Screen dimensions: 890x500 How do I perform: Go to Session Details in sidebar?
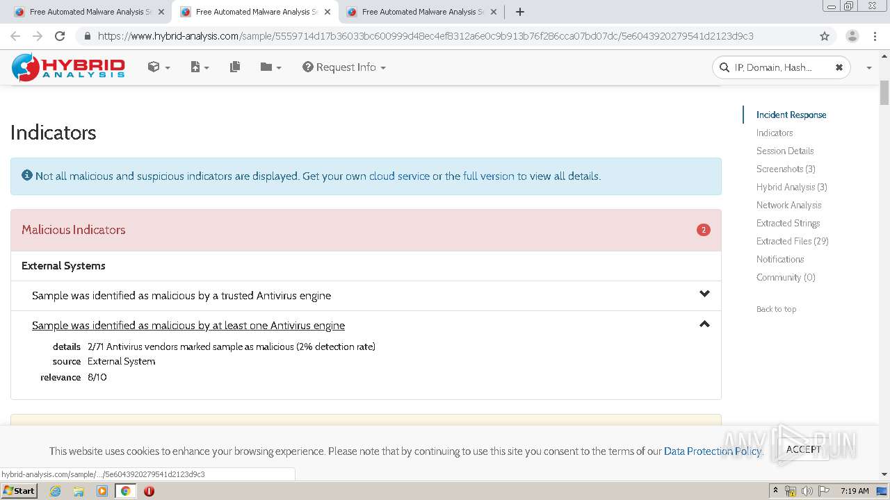click(785, 151)
